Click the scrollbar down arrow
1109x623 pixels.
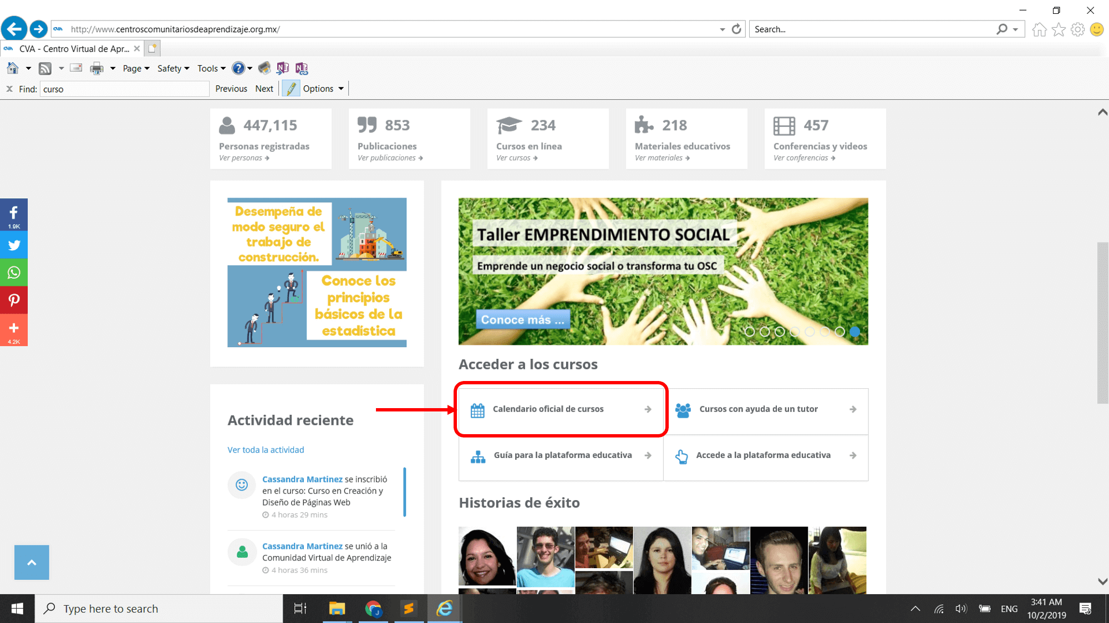1102,581
